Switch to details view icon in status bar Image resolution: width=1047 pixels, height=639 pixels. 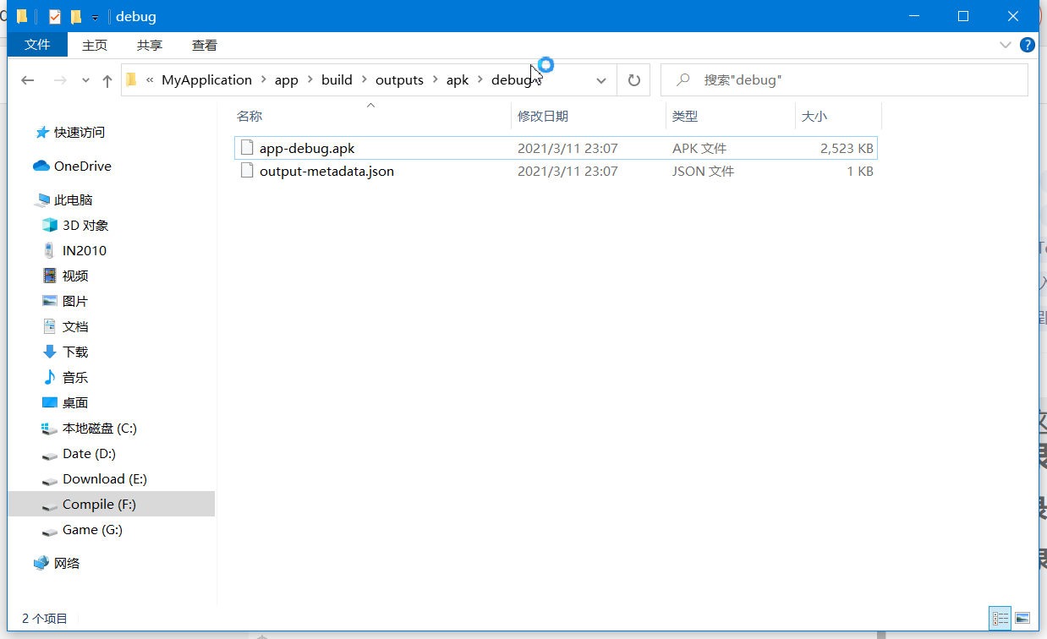click(x=1000, y=619)
